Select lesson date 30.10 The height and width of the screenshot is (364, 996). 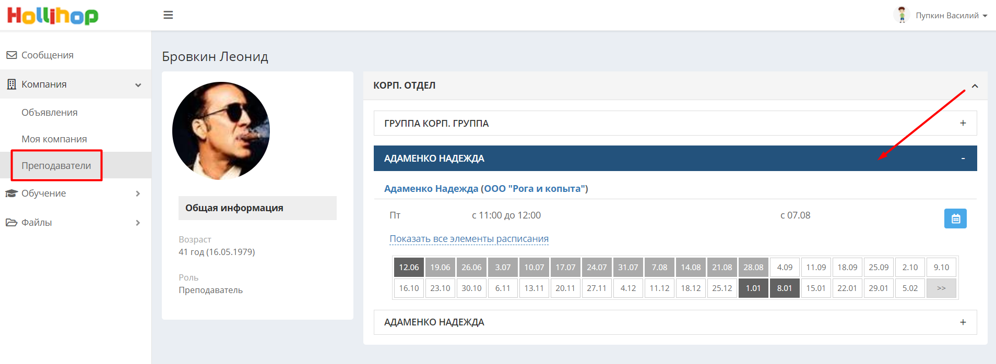tap(471, 288)
